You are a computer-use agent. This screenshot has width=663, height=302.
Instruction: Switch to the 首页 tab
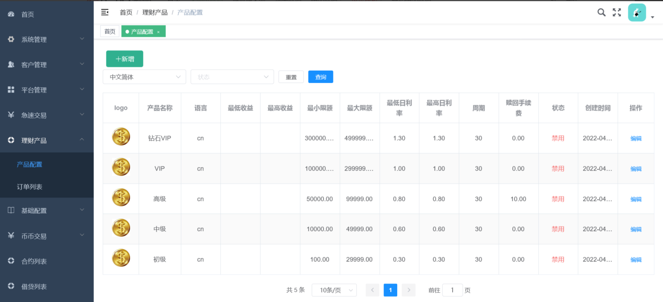[110, 31]
